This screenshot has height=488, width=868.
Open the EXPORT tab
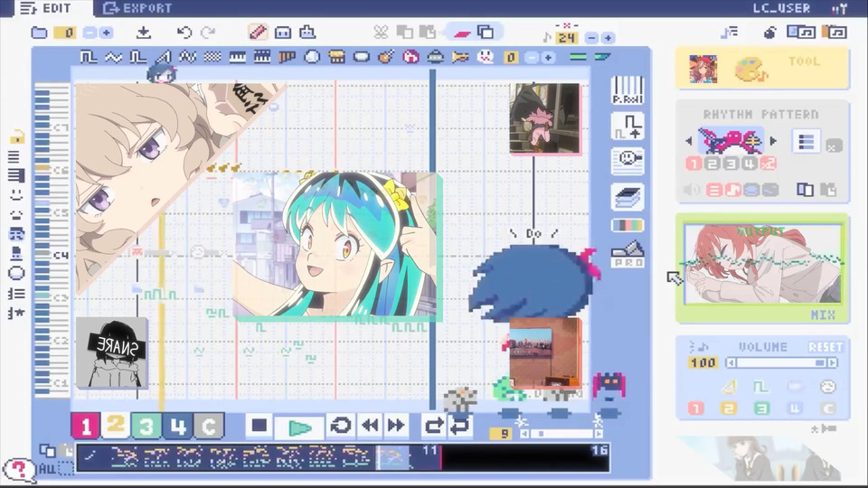coord(137,8)
